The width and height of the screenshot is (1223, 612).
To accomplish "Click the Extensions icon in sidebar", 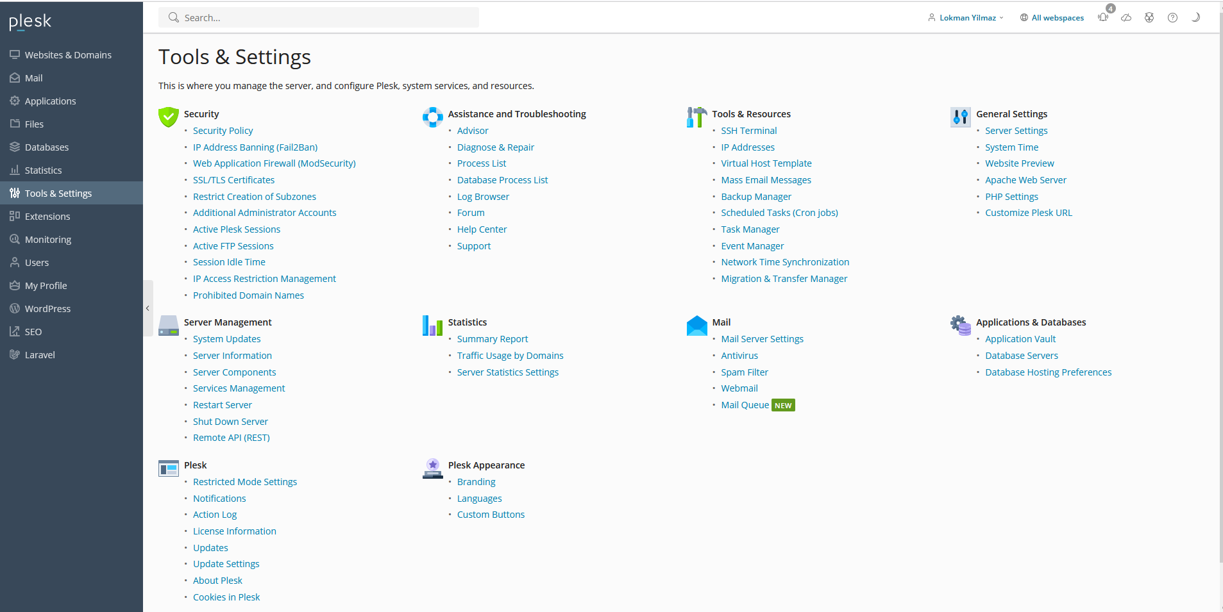I will [x=15, y=216].
